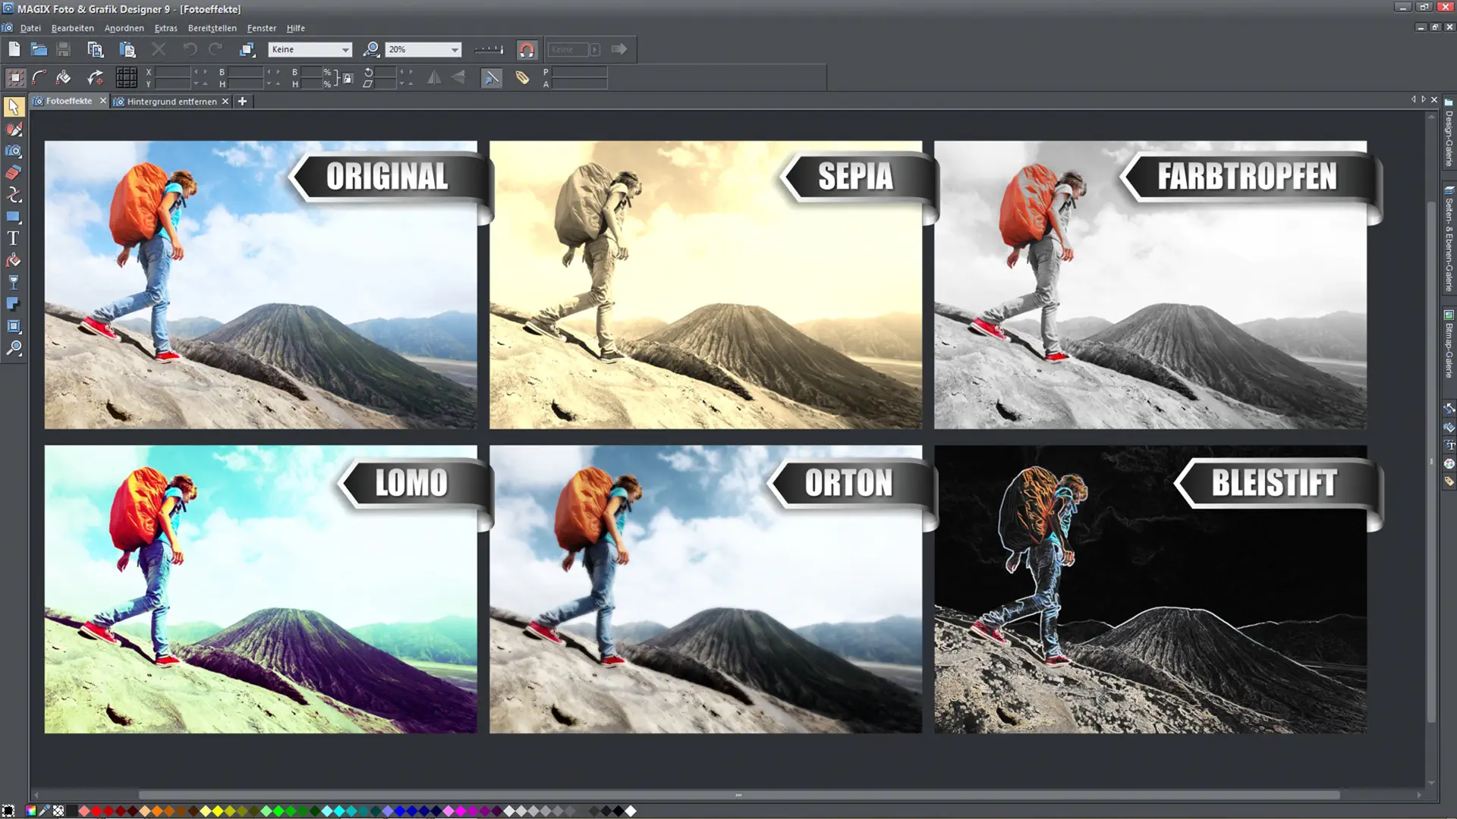Toggle the aspect ratio lock padlock

coord(347,78)
